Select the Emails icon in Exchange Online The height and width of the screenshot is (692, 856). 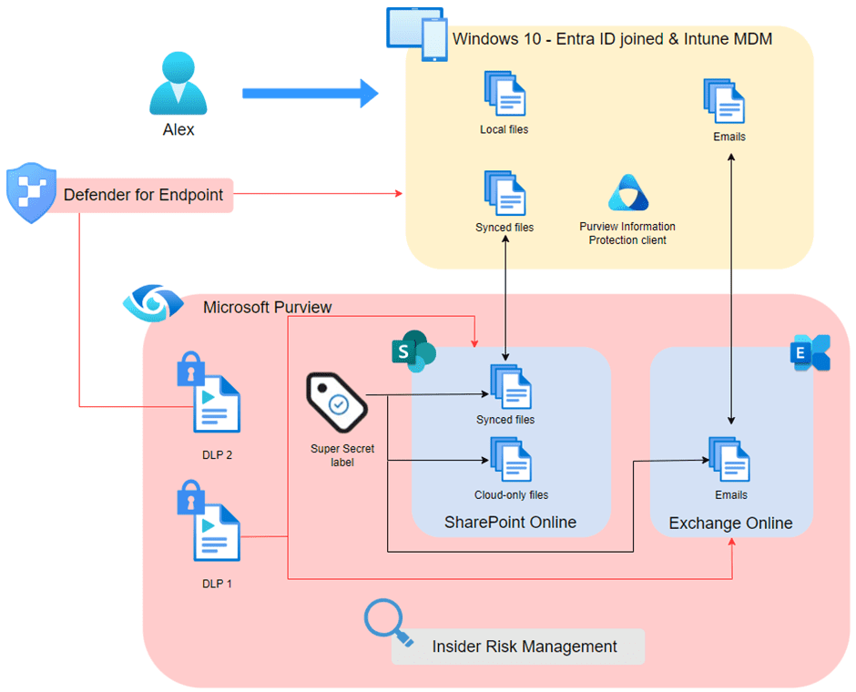(729, 460)
